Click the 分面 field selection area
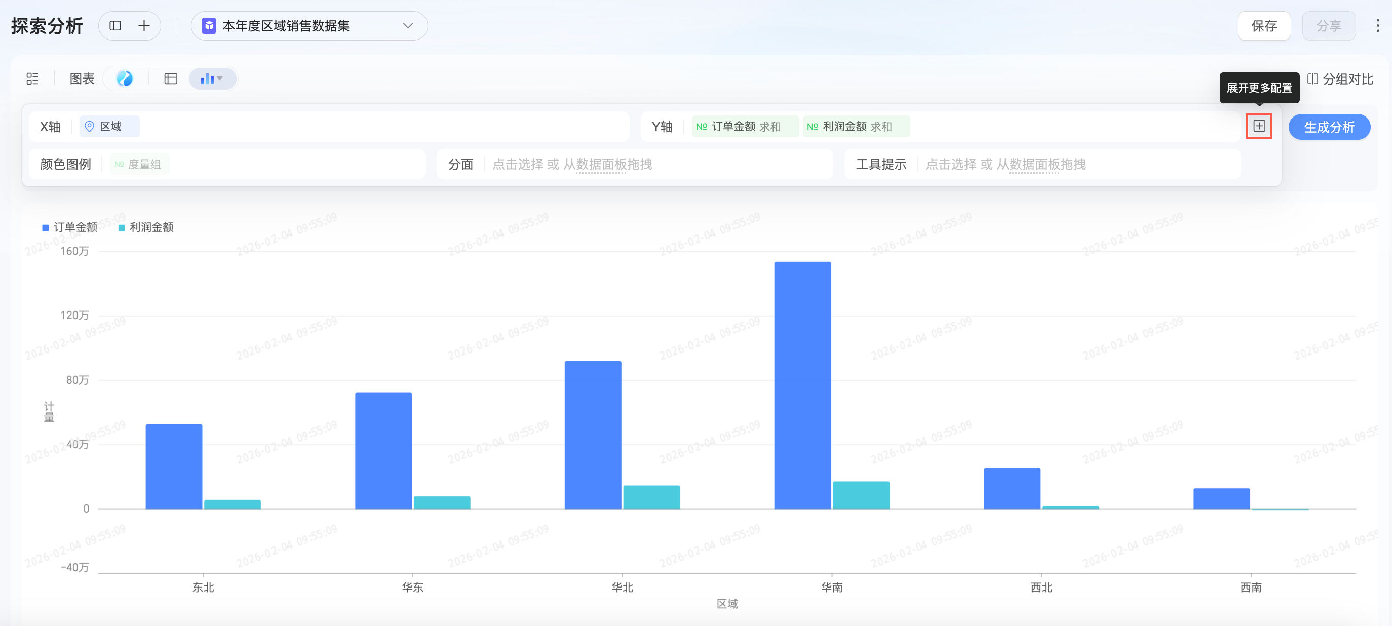 572,164
